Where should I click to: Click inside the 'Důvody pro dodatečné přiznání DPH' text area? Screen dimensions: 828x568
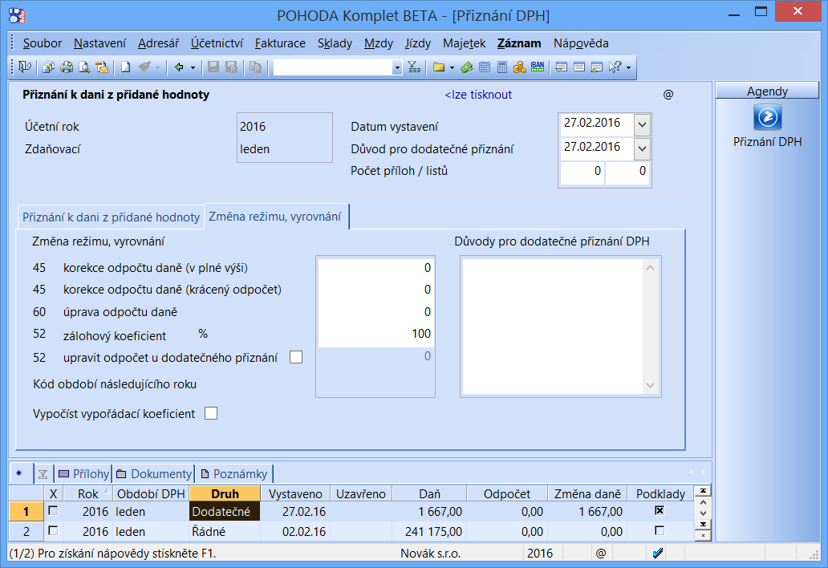[552, 327]
